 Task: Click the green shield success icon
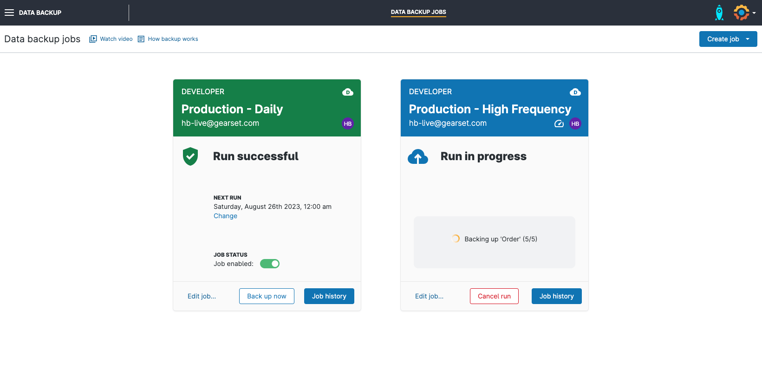pos(190,156)
